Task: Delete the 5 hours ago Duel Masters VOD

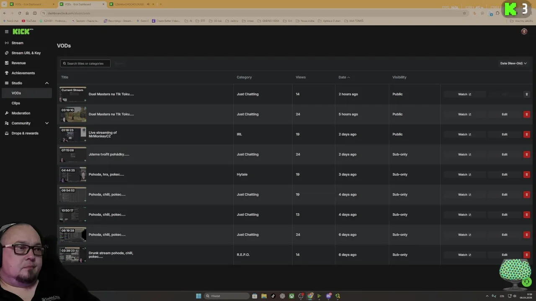Action: pyautogui.click(x=527, y=114)
